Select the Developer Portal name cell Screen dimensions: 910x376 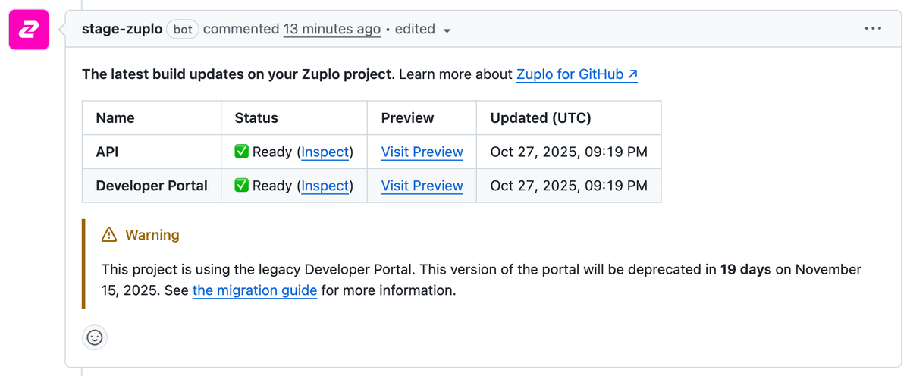pyautogui.click(x=152, y=186)
